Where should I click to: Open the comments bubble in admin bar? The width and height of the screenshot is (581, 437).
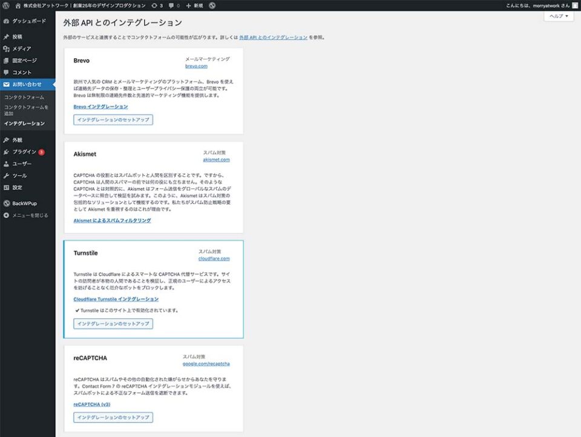tap(174, 5)
